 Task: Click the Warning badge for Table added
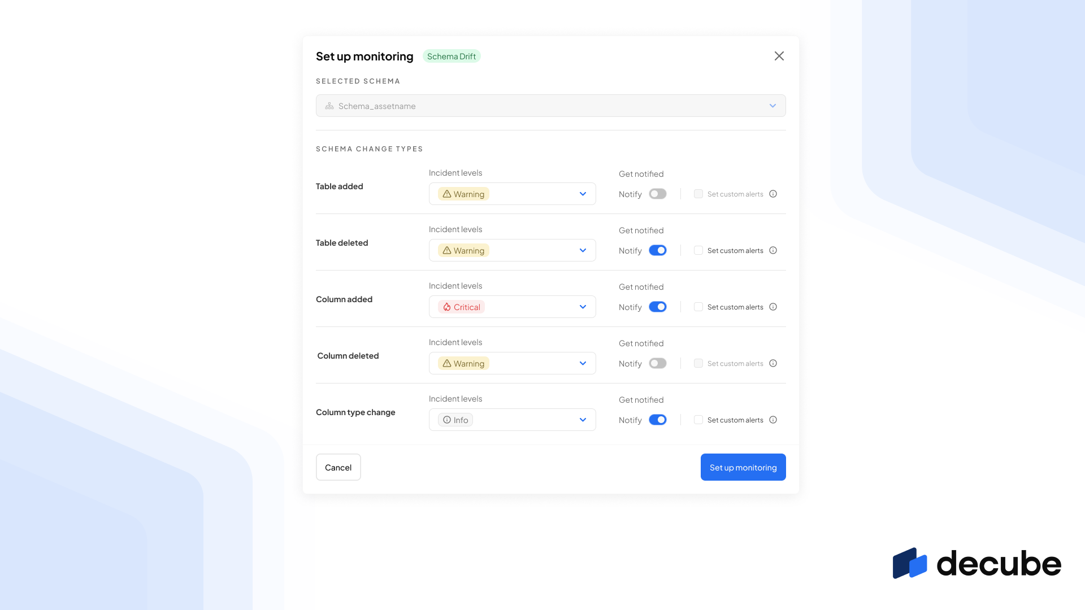point(463,194)
